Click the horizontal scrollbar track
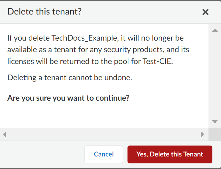221x169 pixels. point(102,134)
